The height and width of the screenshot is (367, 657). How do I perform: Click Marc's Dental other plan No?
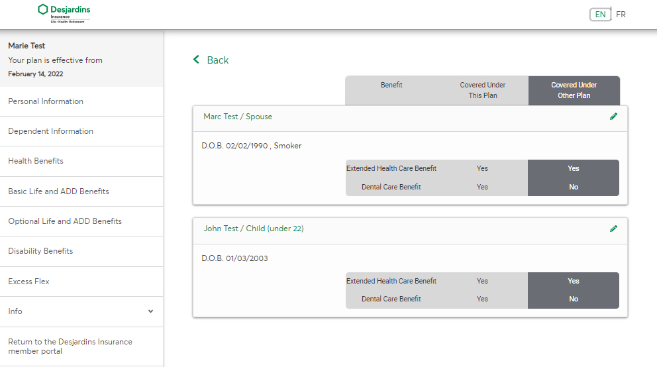[x=574, y=187]
